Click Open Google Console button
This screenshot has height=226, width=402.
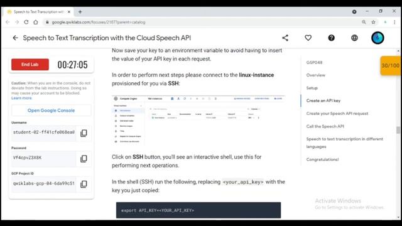(51, 110)
